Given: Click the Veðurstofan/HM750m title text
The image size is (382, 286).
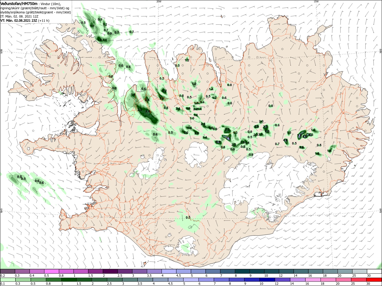Looking at the screenshot, I should (x=19, y=3).
